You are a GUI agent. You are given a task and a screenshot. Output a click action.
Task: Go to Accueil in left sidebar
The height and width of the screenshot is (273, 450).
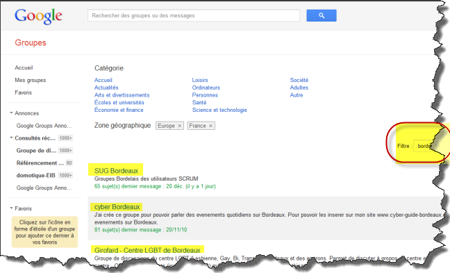[24, 68]
